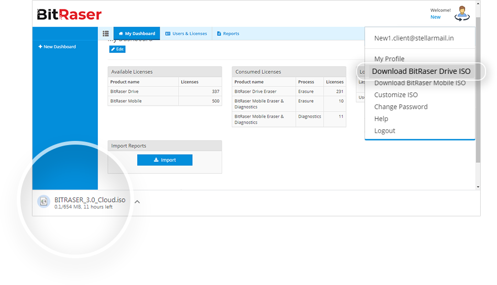Select the BitRaser Mobile row in Available Licenses
This screenshot has width=497, height=285.
165,101
